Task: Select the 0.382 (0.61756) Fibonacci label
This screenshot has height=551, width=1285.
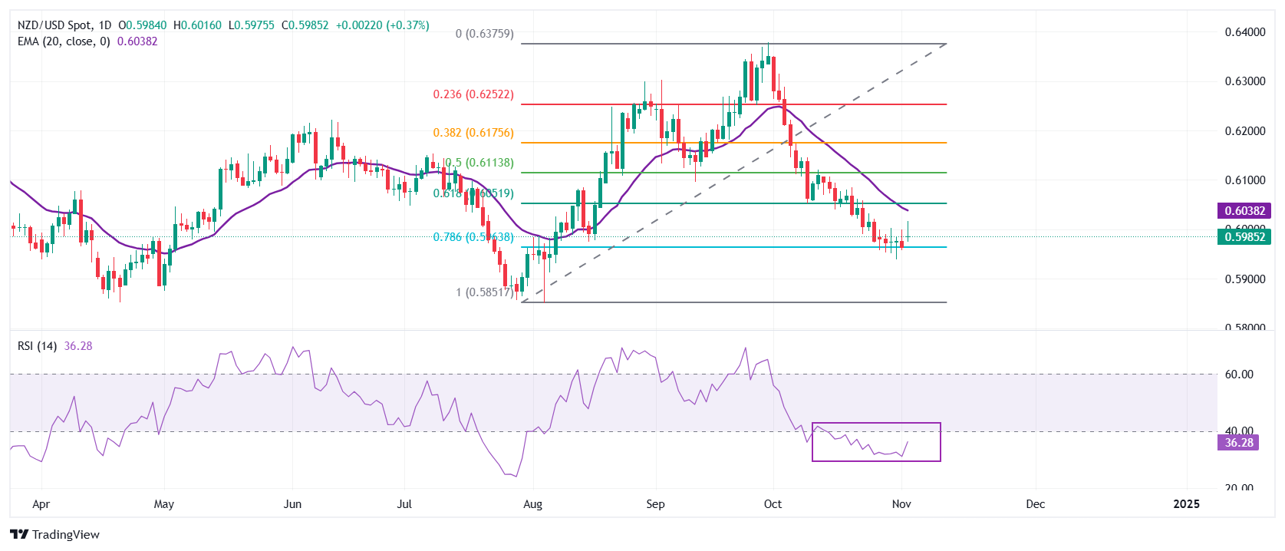Action: click(473, 133)
